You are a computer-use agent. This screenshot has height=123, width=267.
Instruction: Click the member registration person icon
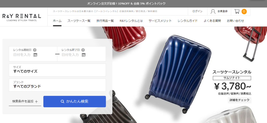pos(213,11)
